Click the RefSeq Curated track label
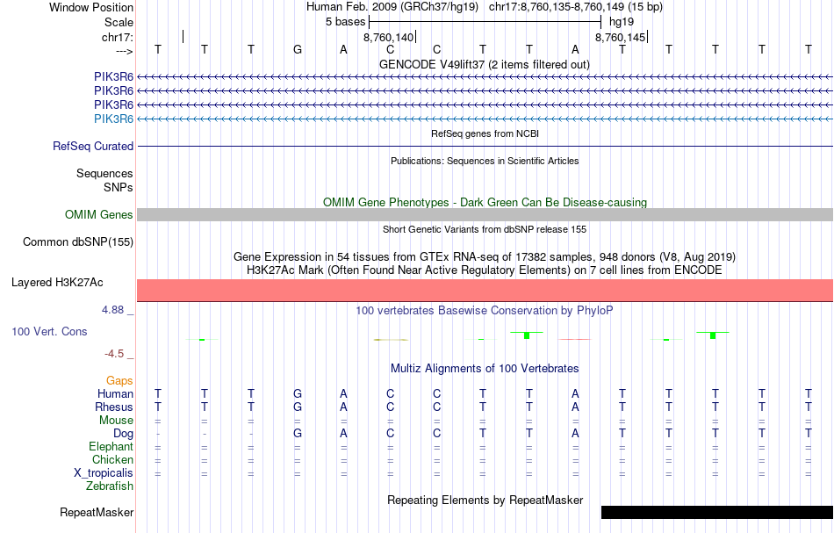The height and width of the screenshot is (533, 834). pyautogui.click(x=92, y=146)
